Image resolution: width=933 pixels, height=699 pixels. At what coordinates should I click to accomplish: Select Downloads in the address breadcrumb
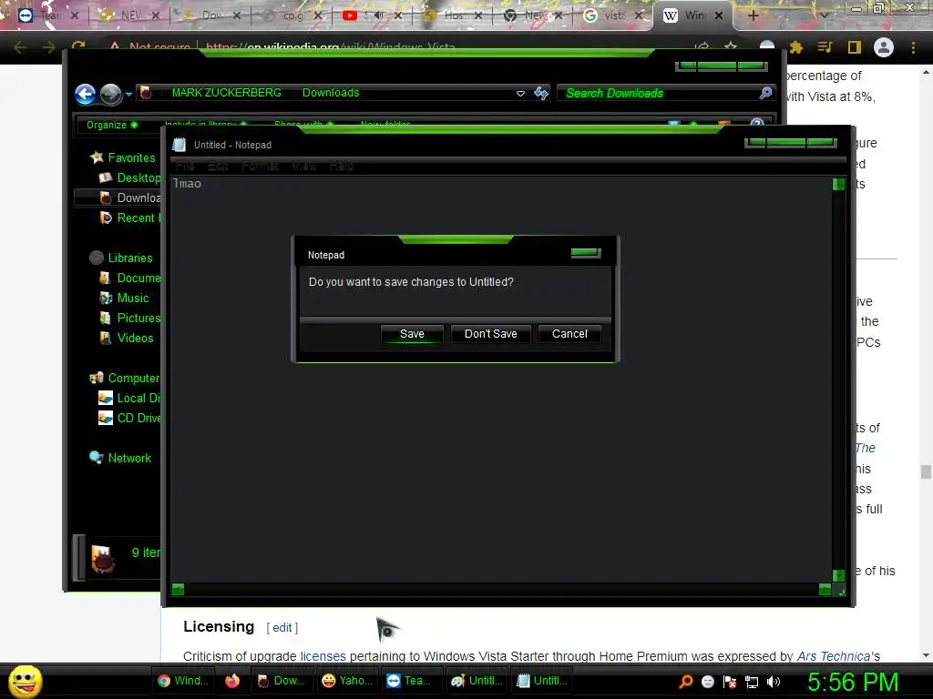[331, 93]
